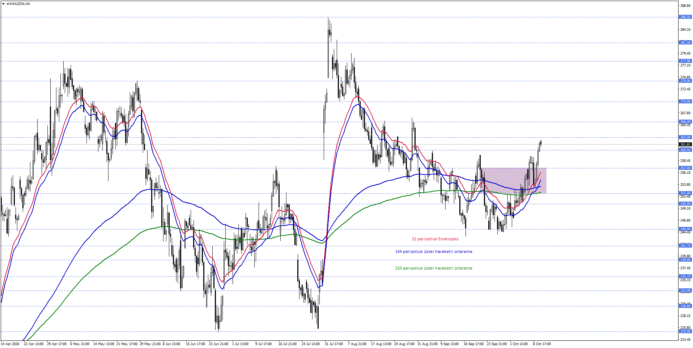The height and width of the screenshot is (348, 693).
Task: Click the 239.00 horizontal level label
Action: 685,260
